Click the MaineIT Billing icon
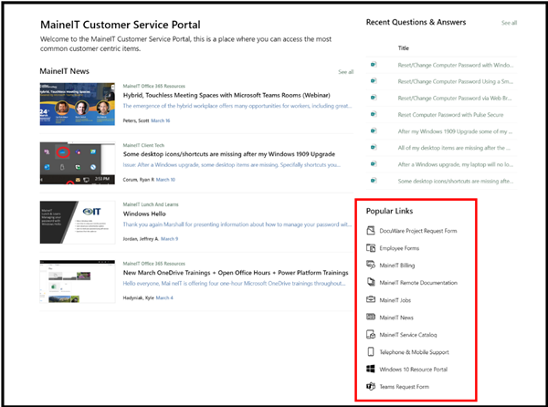 click(x=371, y=265)
